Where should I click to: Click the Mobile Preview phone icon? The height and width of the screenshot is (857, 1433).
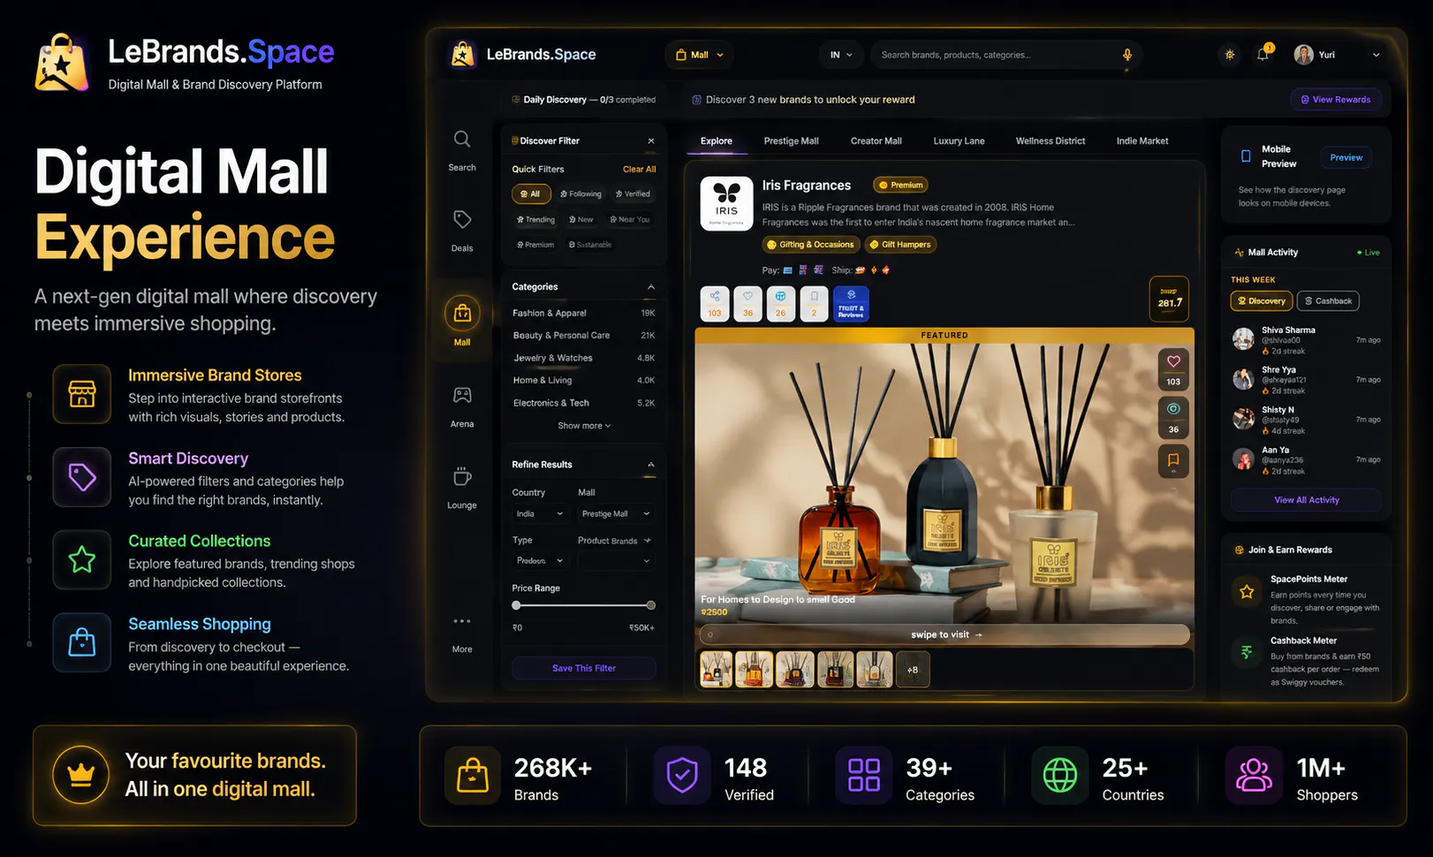[1246, 156]
